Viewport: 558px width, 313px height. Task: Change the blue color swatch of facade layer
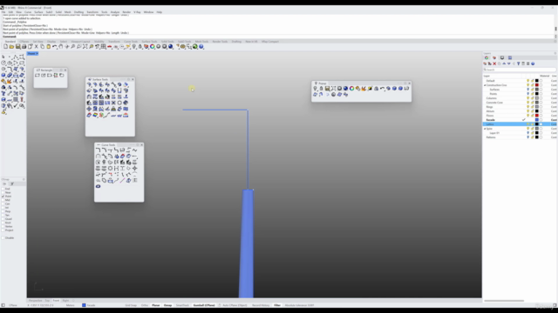[537, 120]
